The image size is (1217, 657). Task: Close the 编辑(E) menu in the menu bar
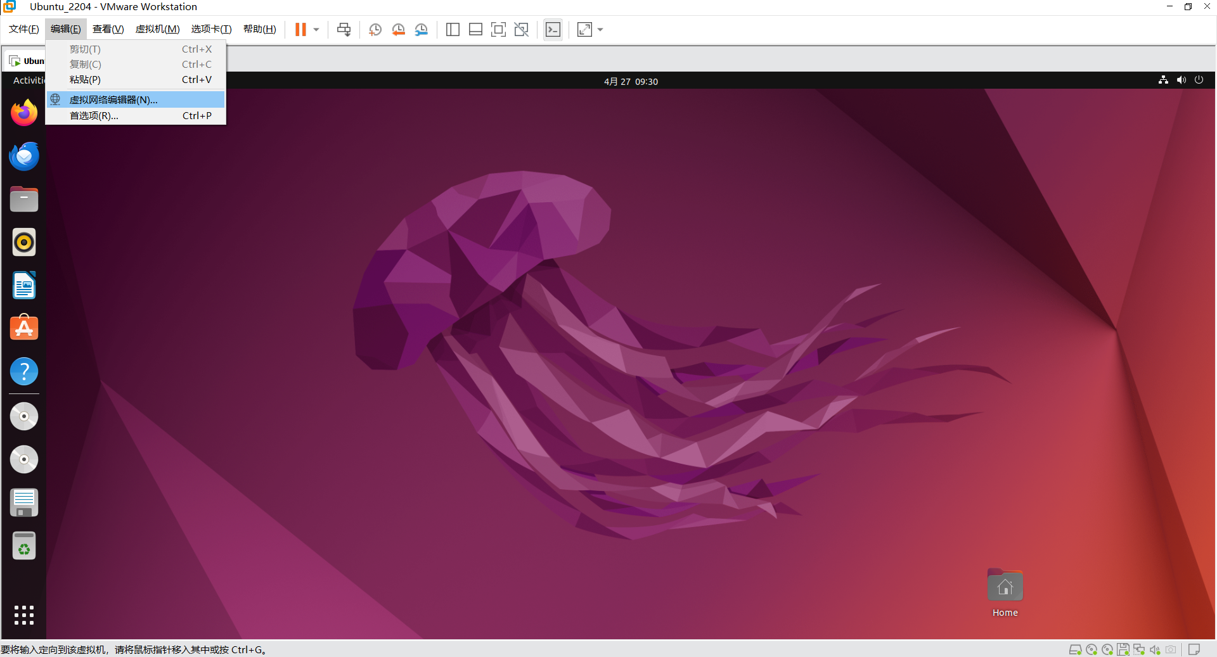tap(66, 29)
